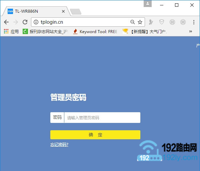Click the Chrome user profile icon

tap(148, 4)
